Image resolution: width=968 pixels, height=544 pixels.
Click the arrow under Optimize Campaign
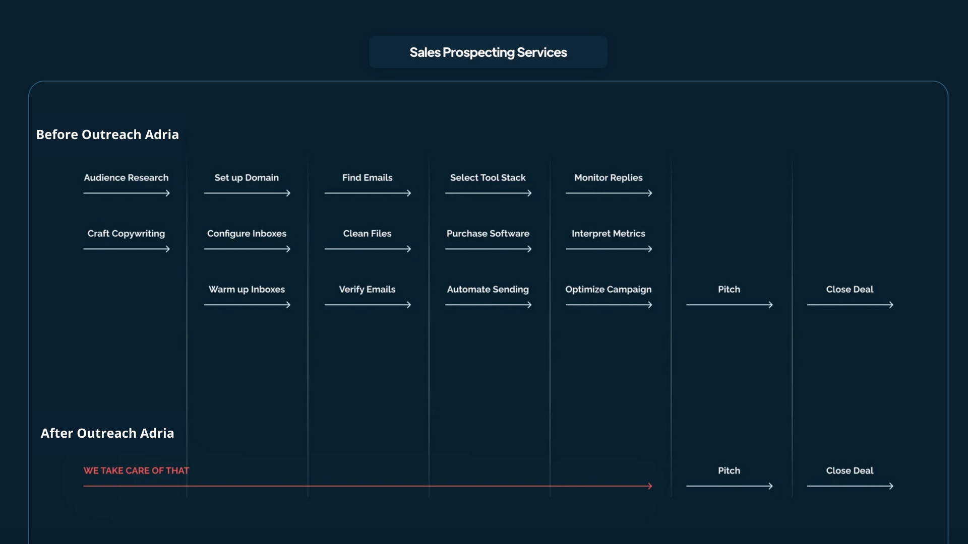coord(609,305)
